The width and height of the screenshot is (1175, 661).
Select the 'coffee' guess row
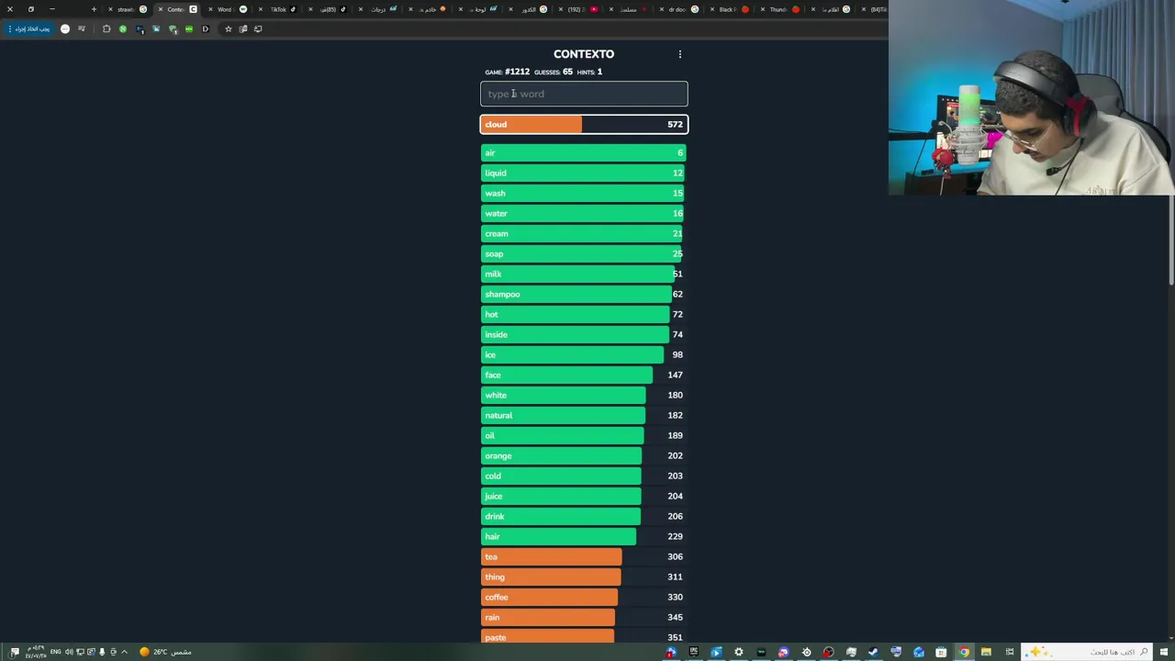(x=584, y=597)
